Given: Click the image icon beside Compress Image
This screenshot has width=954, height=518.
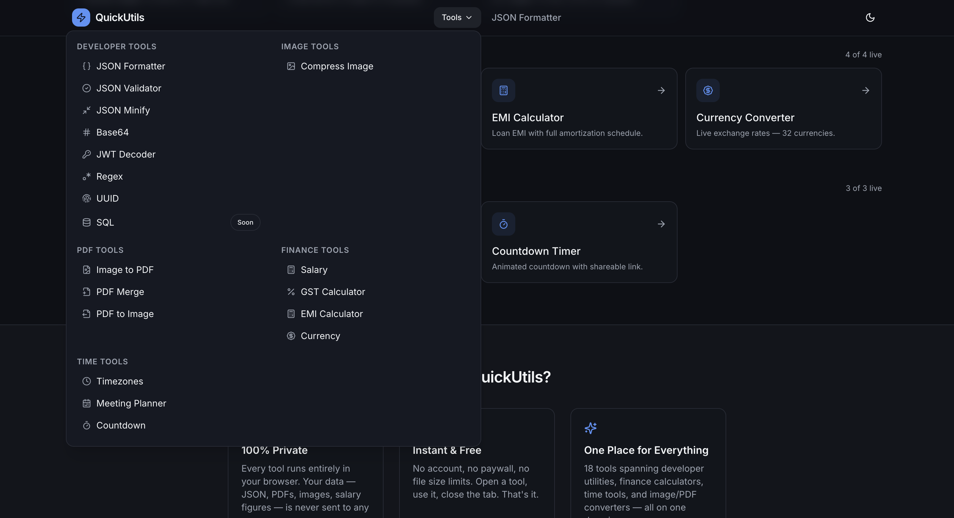Looking at the screenshot, I should 291,66.
